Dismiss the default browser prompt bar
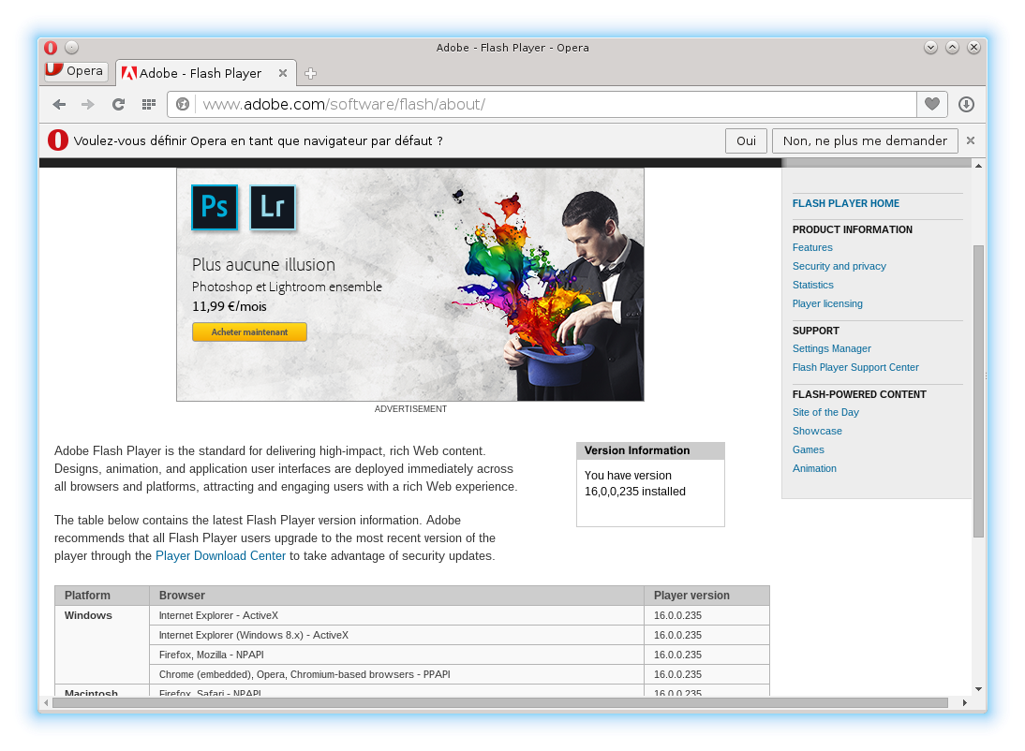This screenshot has width=1025, height=751. (971, 140)
